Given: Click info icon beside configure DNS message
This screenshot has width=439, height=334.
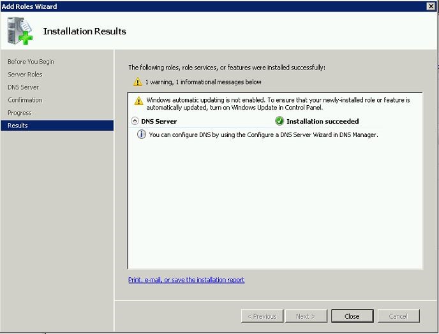Looking at the screenshot, I should coord(142,134).
